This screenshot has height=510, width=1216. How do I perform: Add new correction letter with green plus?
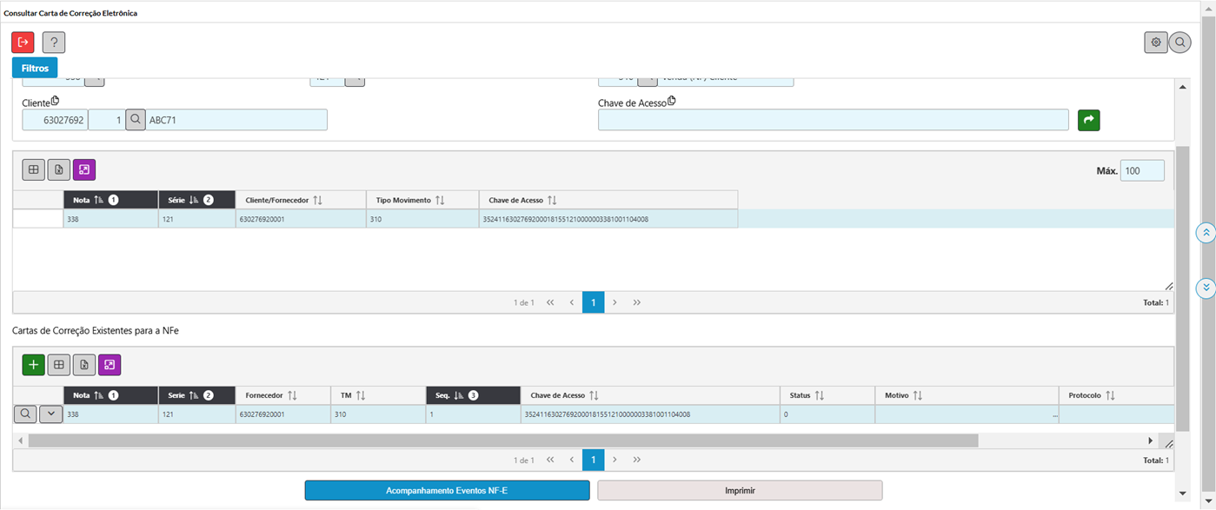[33, 365]
